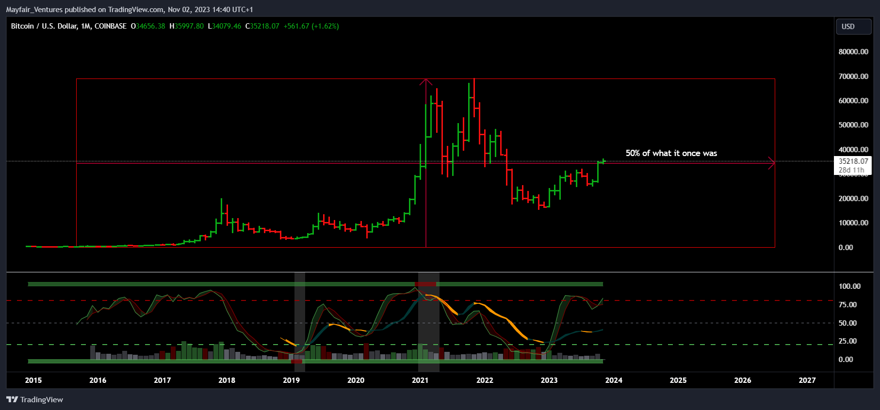Click the 2021 label on the time axis
This screenshot has width=880, height=410.
(x=420, y=380)
